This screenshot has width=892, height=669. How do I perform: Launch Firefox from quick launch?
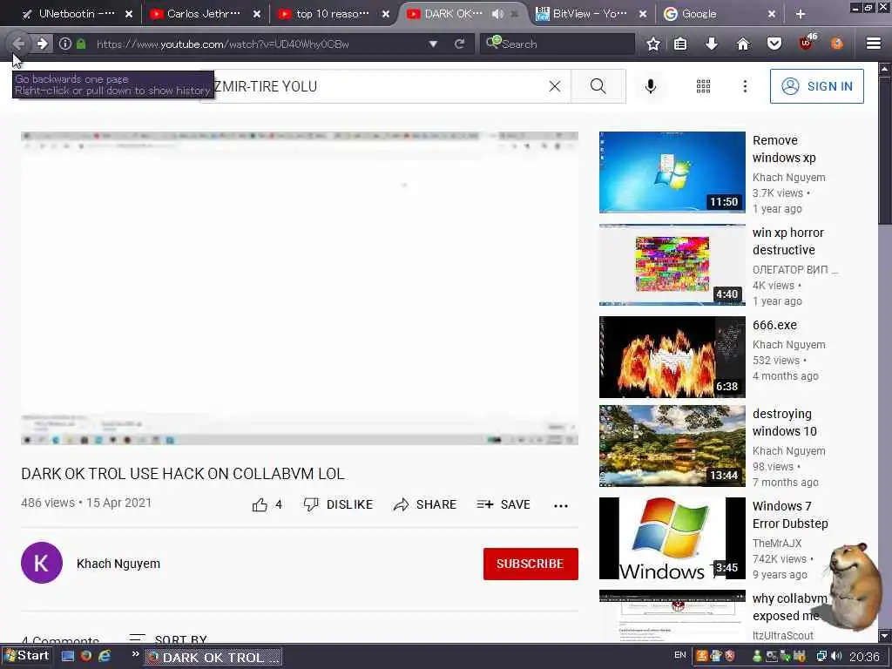[86, 656]
